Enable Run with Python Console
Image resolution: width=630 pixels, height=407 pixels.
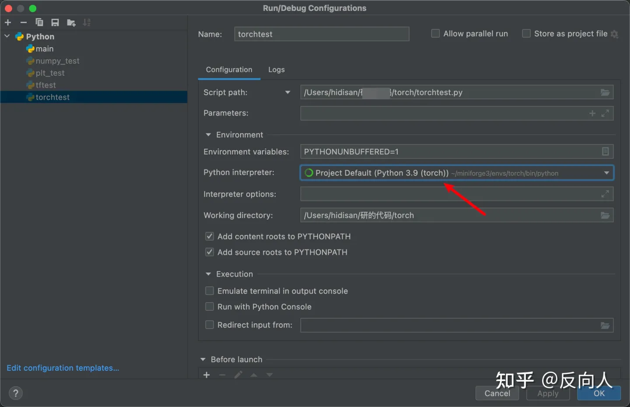pyautogui.click(x=210, y=307)
